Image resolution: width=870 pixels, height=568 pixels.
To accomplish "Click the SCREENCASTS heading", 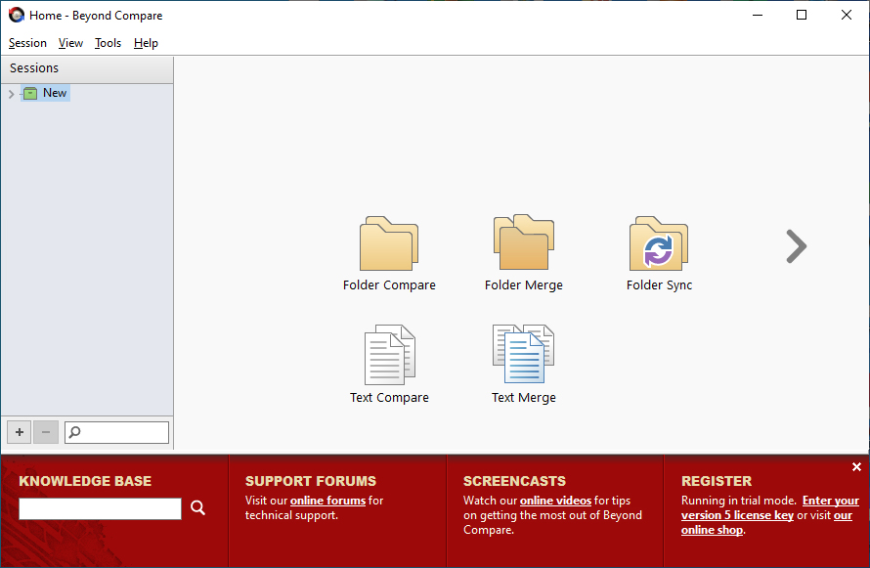I will [x=514, y=481].
